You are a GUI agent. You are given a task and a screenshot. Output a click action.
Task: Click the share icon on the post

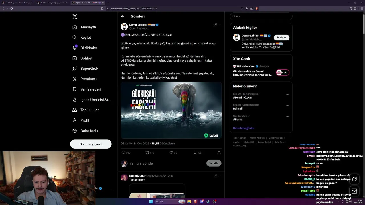coord(219,153)
